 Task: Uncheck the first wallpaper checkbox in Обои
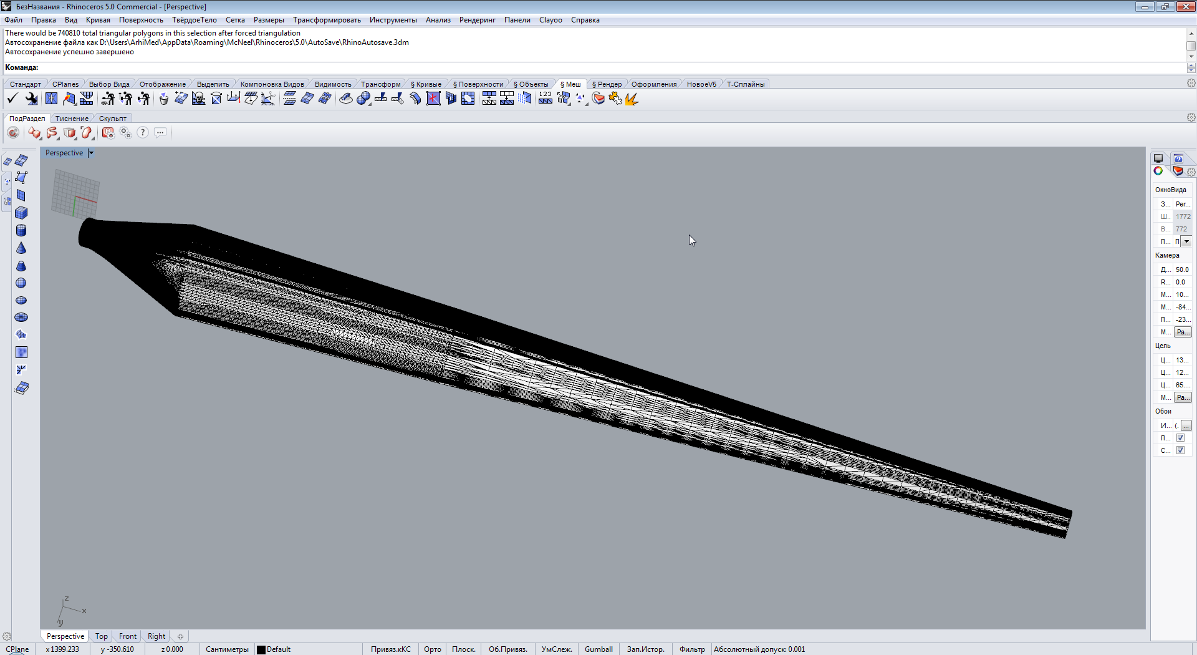tap(1180, 438)
